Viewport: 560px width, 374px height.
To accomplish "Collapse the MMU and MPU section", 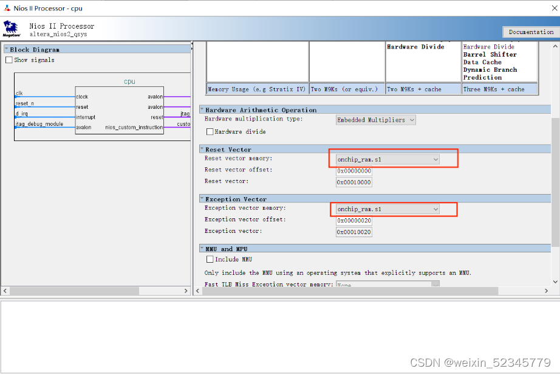I will (202, 248).
